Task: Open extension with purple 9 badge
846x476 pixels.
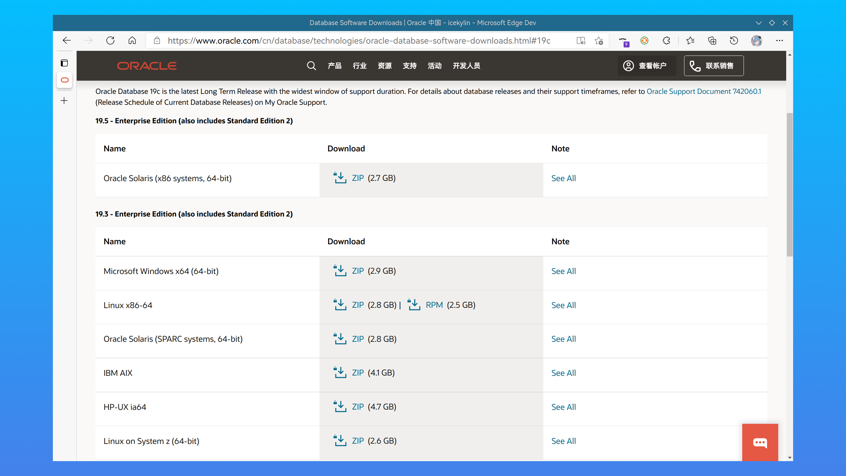Action: (623, 41)
